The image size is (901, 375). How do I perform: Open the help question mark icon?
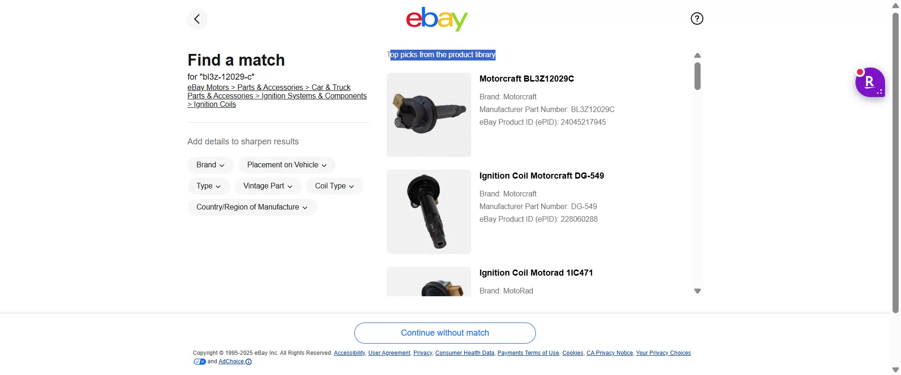(697, 19)
